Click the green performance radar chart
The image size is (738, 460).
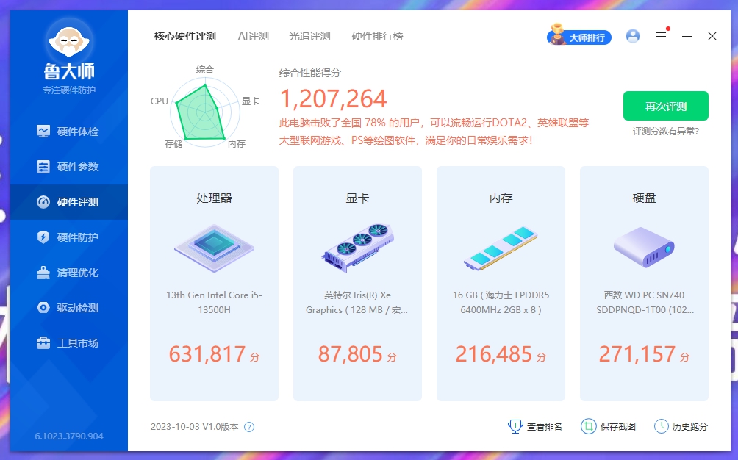point(205,112)
